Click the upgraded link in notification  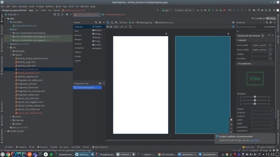[x=254, y=140]
